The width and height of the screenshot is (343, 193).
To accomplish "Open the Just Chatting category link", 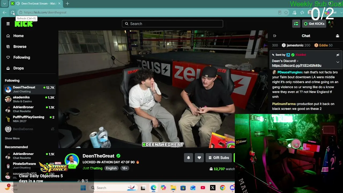I will [92, 168].
